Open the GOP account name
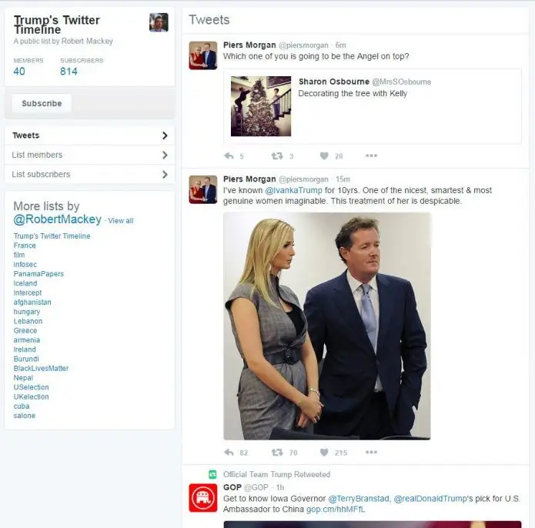This screenshot has height=528, width=535. (232, 487)
